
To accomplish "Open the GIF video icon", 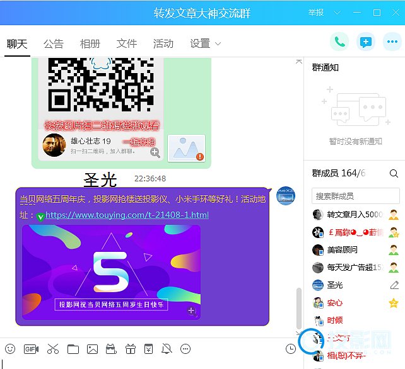I will pyautogui.click(x=31, y=349).
